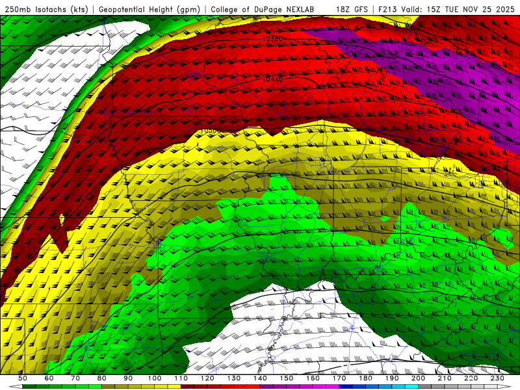The width and height of the screenshot is (520, 390).
Task: Click the 100 value on the color scale
Action: 155,378
